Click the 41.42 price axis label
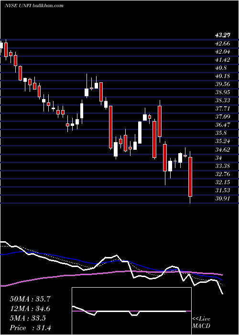 tap(222, 60)
